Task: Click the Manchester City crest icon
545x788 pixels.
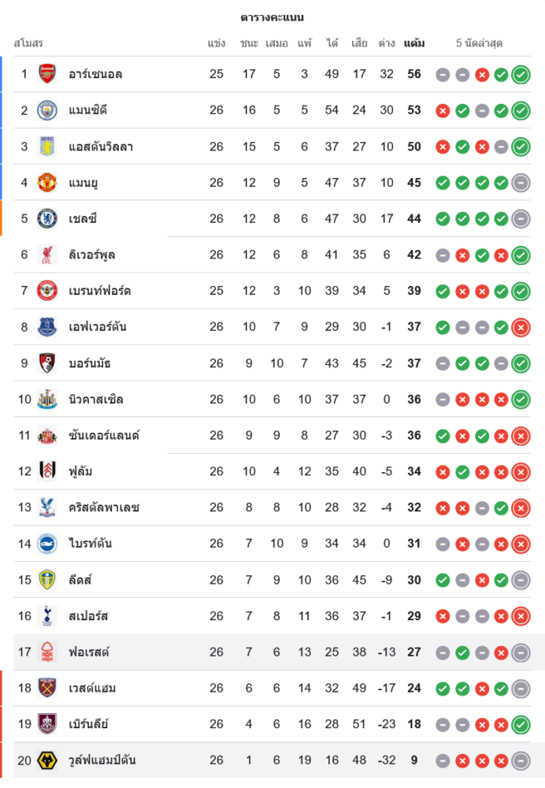Action: pyautogui.click(x=48, y=110)
